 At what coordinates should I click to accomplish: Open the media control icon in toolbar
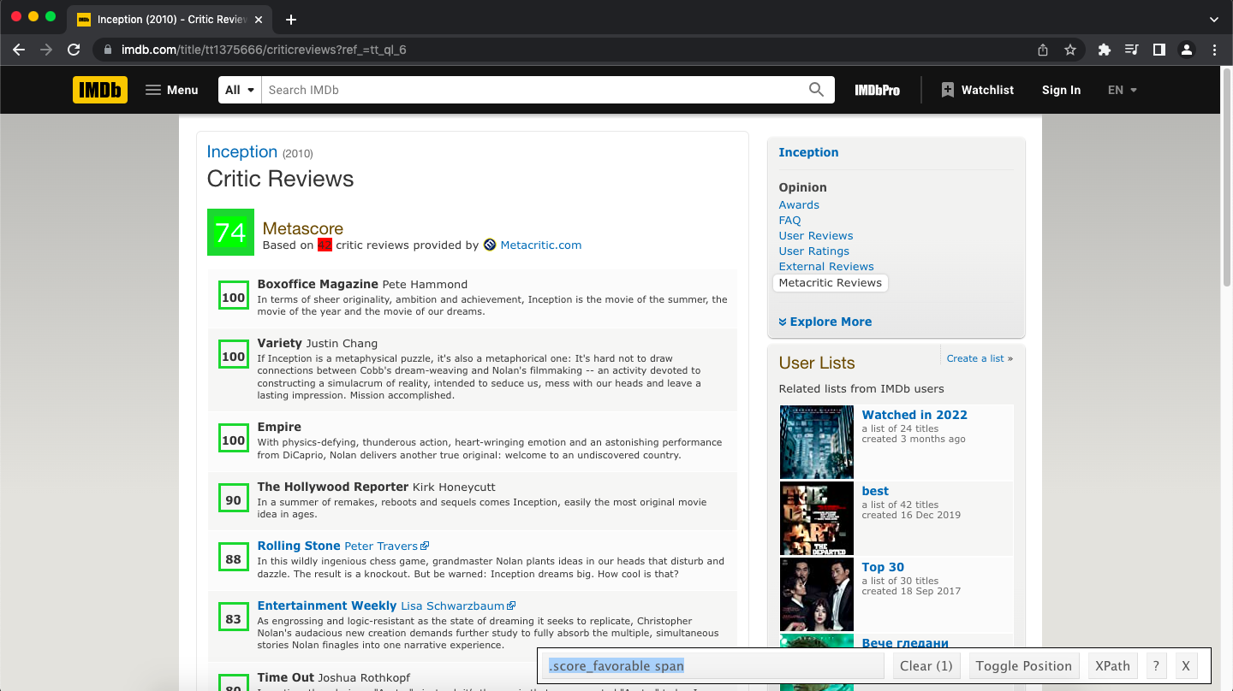point(1132,50)
